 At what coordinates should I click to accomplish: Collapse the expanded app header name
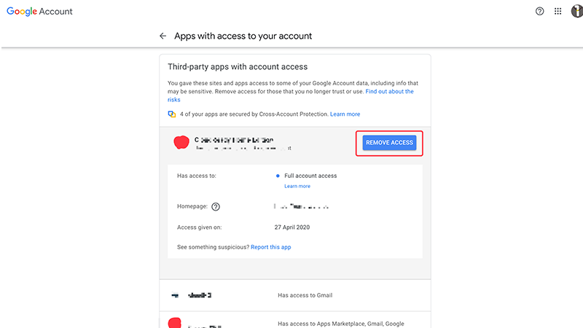click(x=234, y=140)
